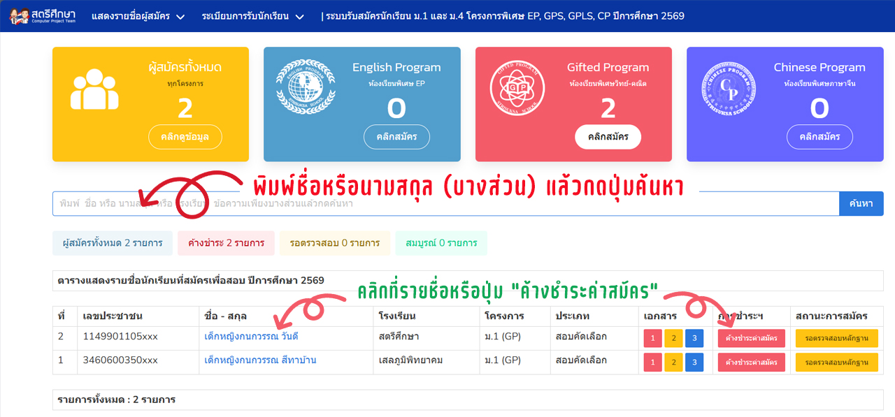Expand the ระเบียบการรับนักเรียน dropdown menu
This screenshot has height=417, width=895.
coord(253,16)
